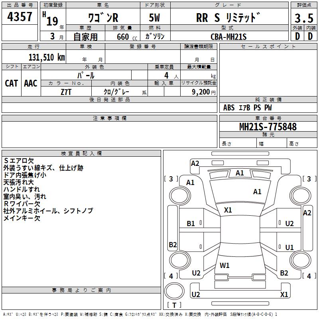This screenshot has width=319, height=319.
Task: Click the spare tire circle in the diagram
Action: (175, 290)
